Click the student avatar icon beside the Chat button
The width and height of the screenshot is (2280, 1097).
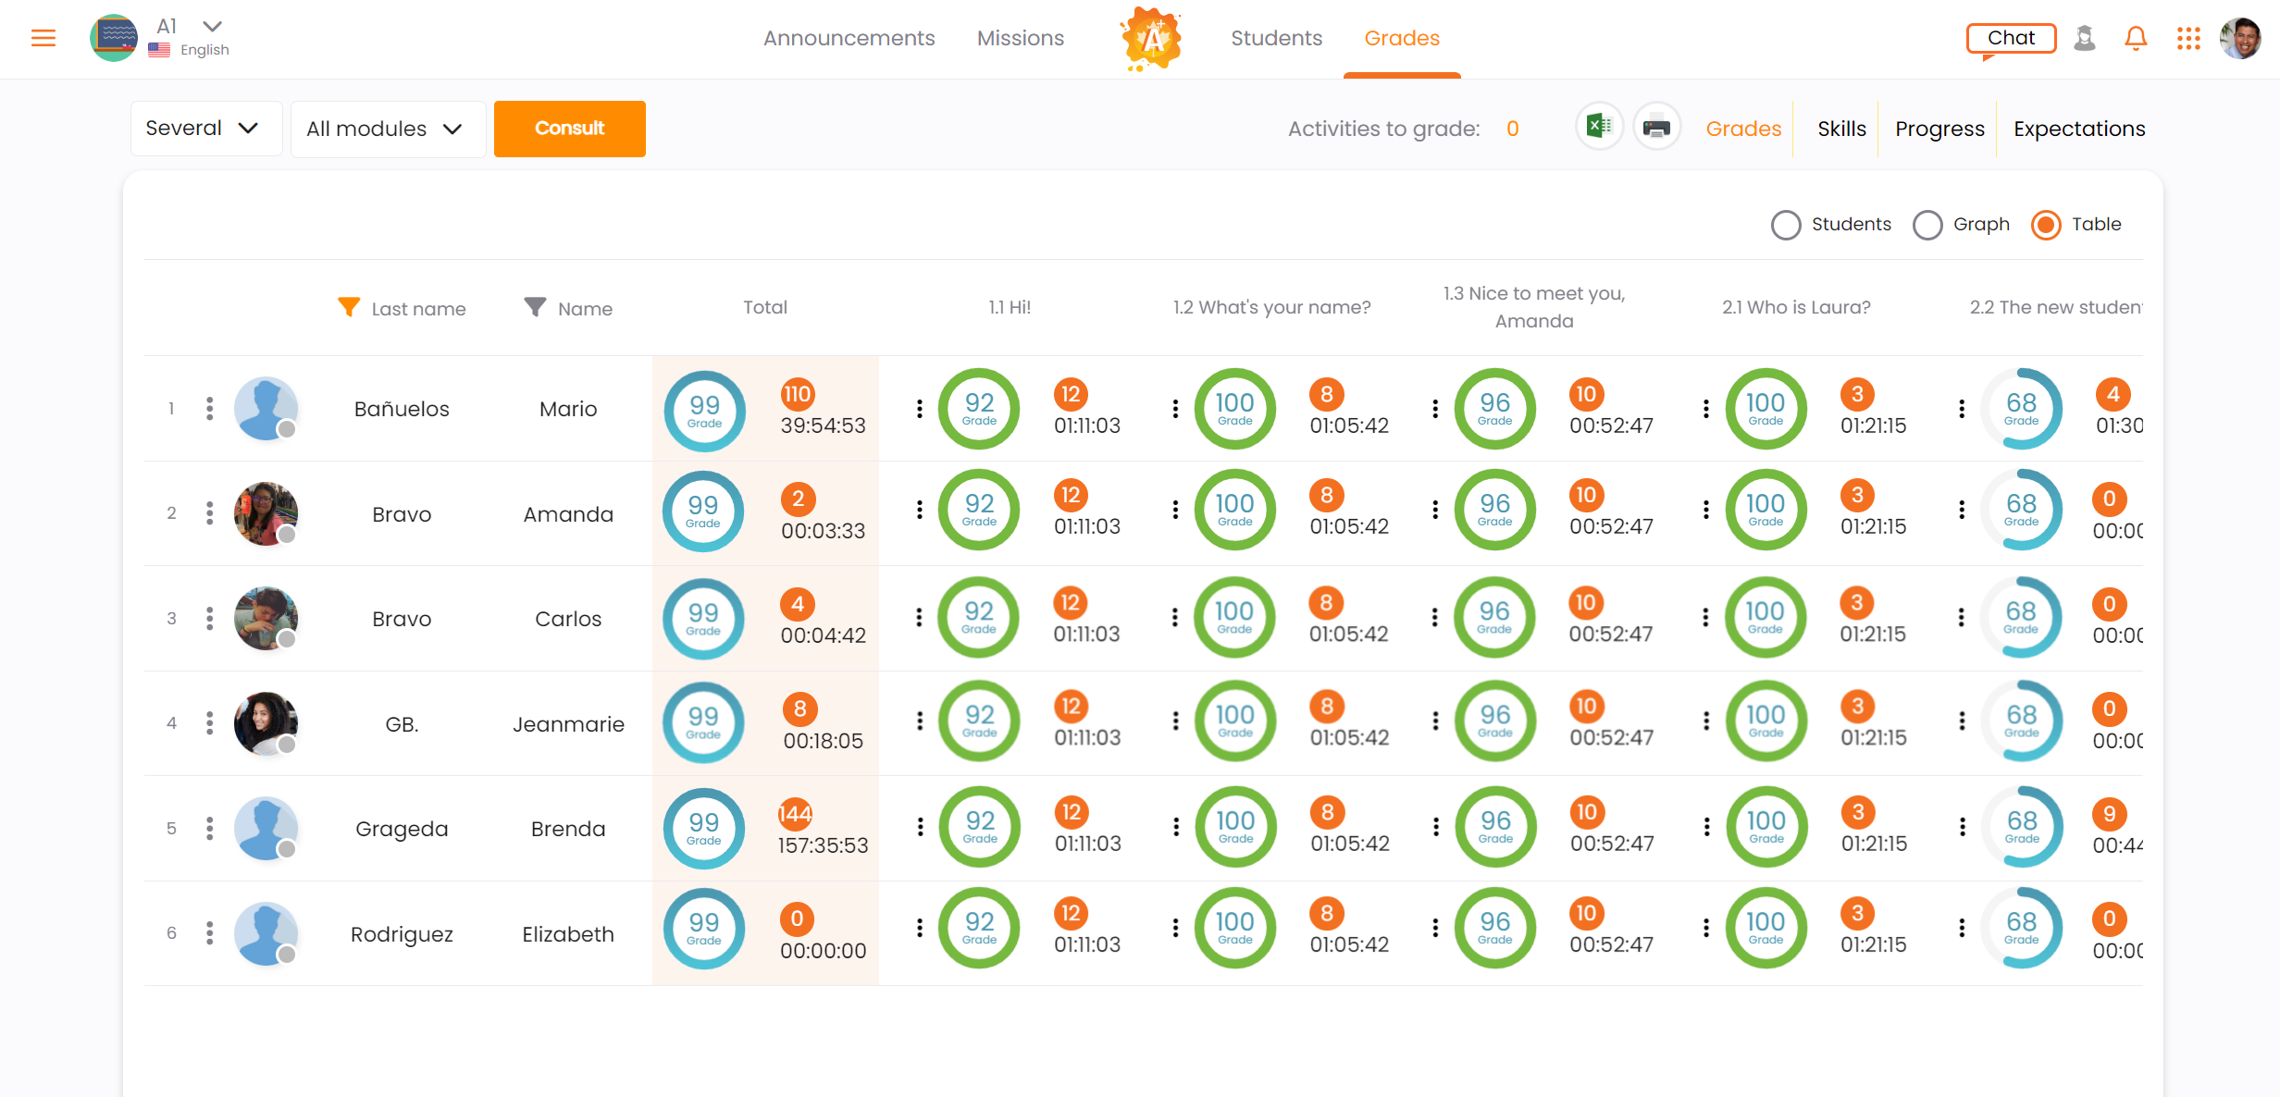(2085, 38)
